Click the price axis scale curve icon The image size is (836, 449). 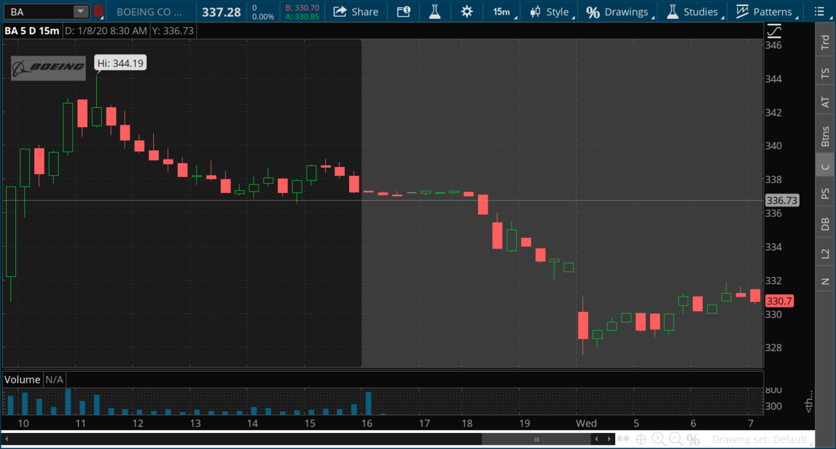[x=775, y=31]
